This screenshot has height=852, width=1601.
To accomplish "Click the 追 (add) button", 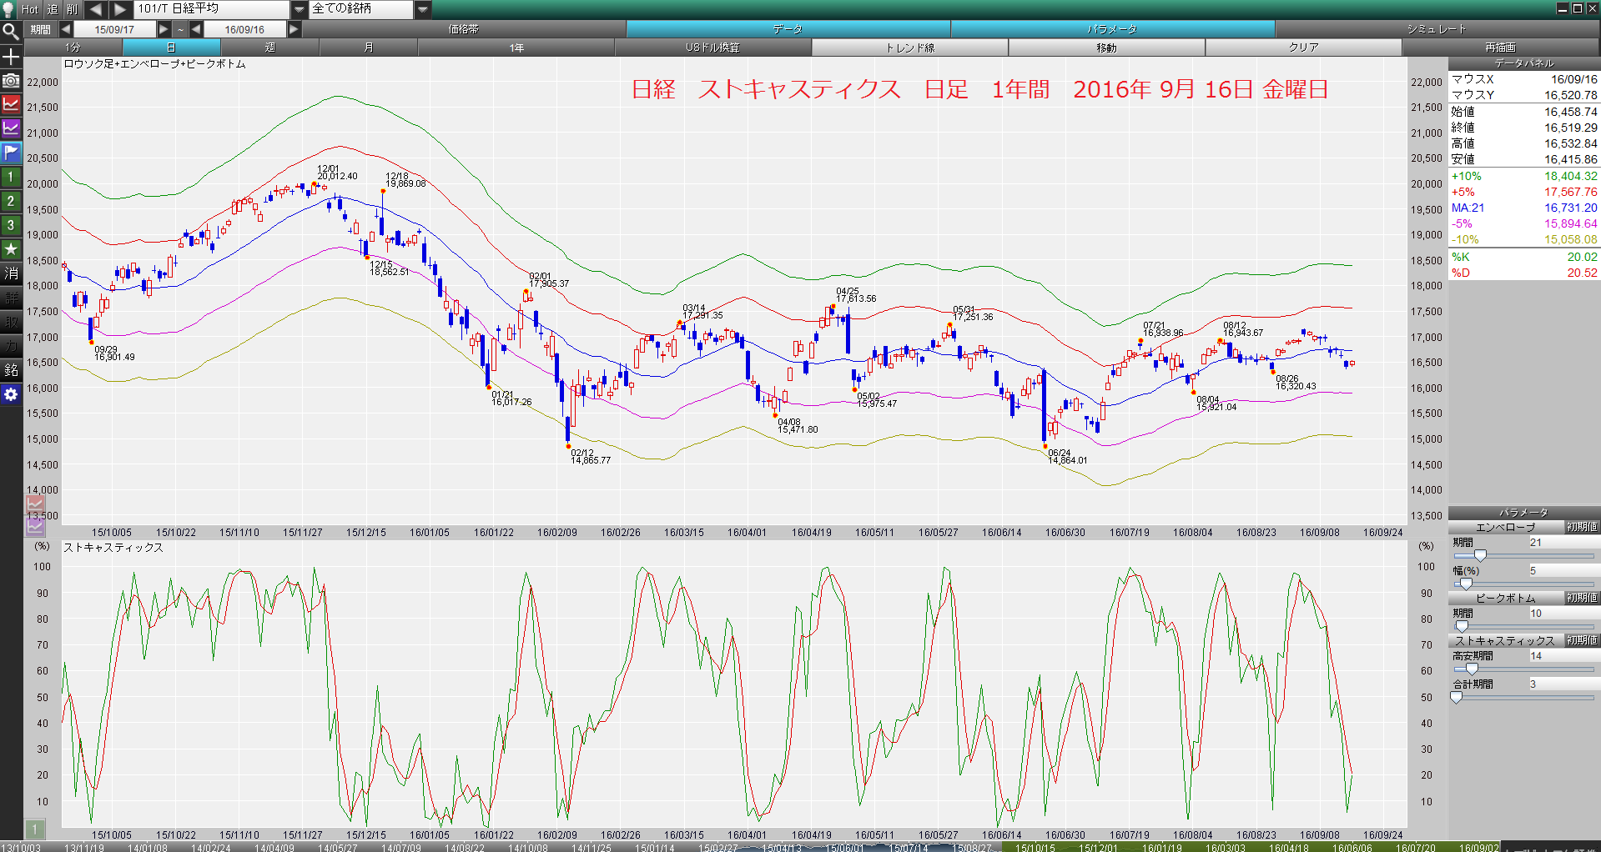I will [x=53, y=9].
